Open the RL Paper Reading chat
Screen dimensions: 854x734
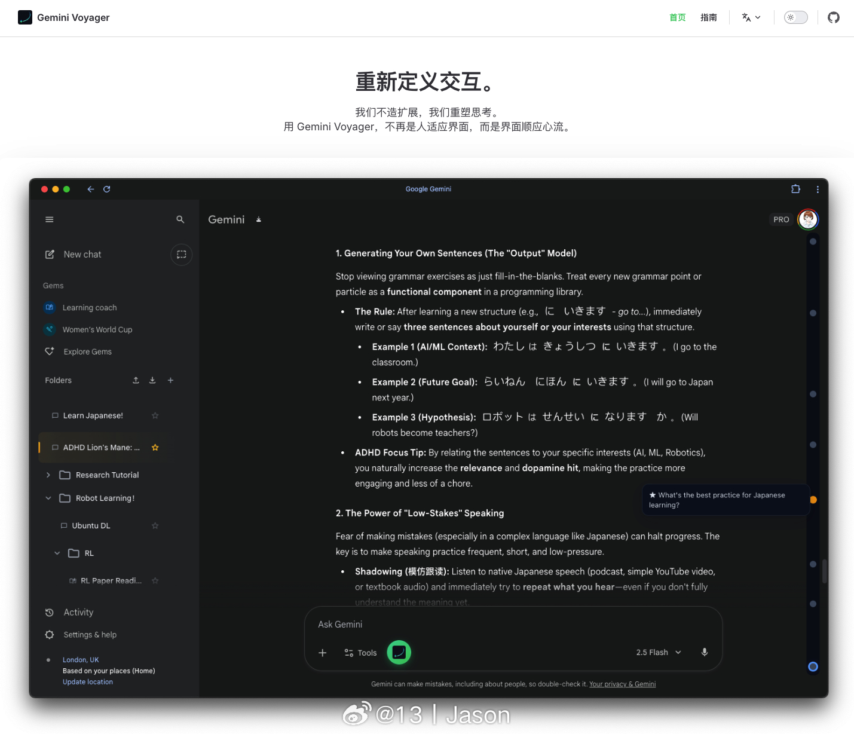tap(111, 580)
